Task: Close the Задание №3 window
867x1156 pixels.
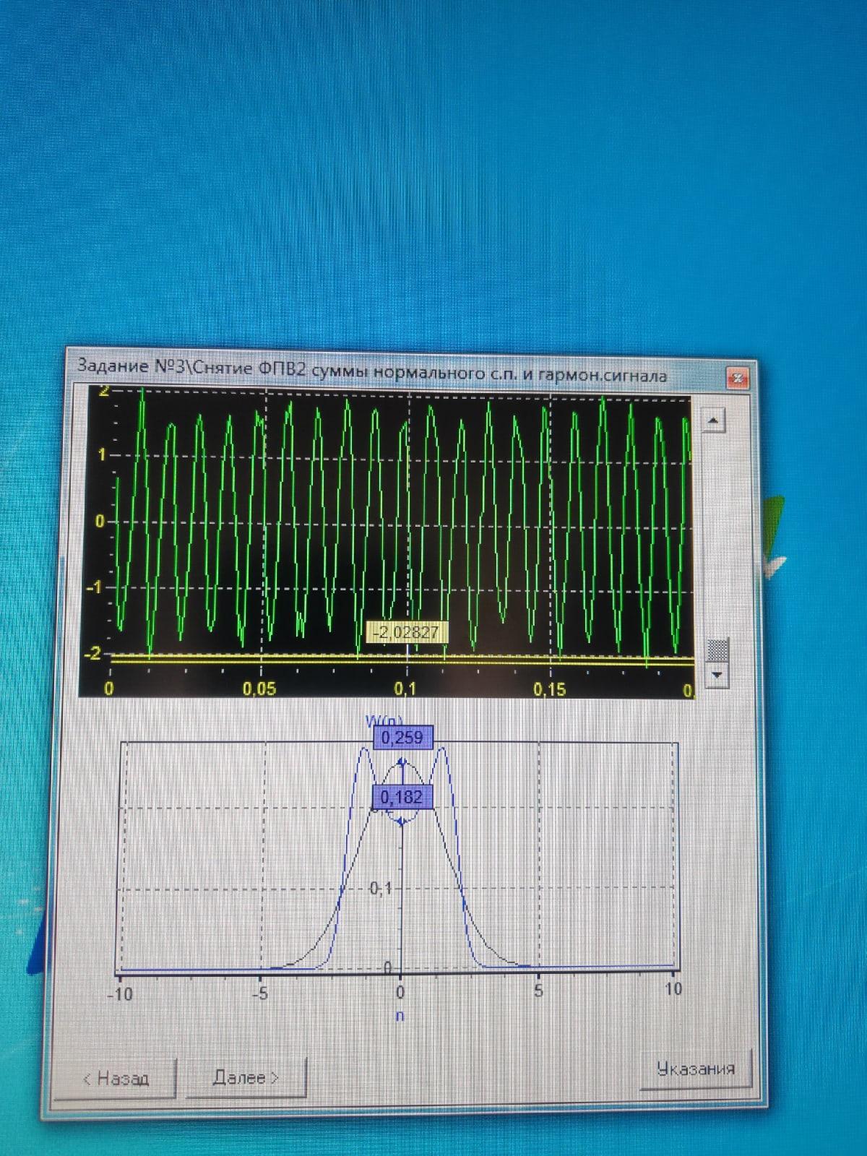Action: [x=738, y=378]
